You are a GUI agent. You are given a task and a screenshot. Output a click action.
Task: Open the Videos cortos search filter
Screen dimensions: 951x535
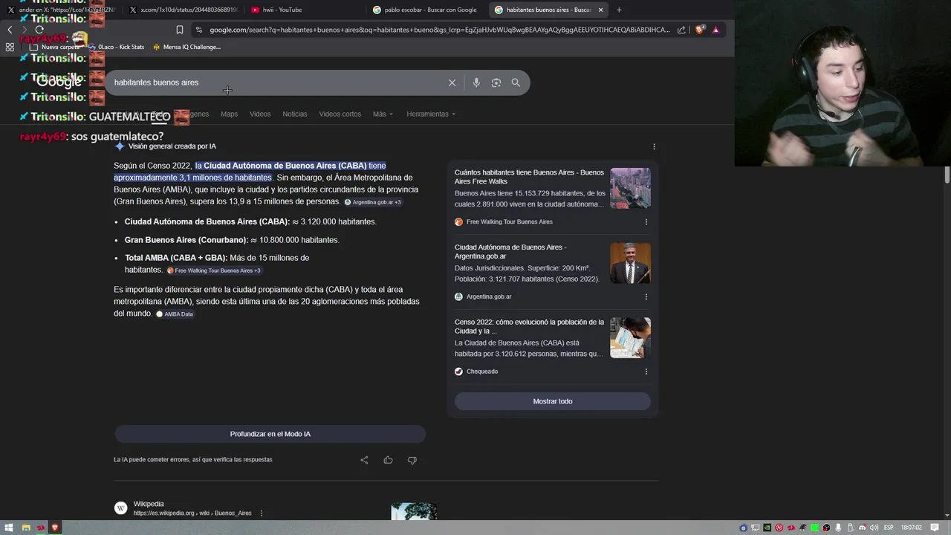tap(340, 114)
